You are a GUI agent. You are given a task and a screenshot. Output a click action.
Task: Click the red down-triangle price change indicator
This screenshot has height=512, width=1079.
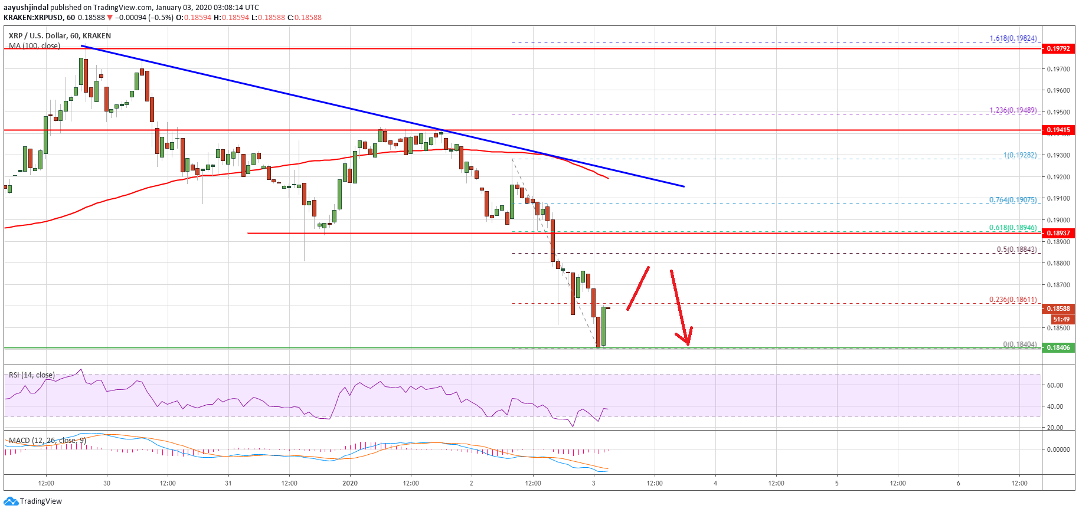[x=110, y=18]
